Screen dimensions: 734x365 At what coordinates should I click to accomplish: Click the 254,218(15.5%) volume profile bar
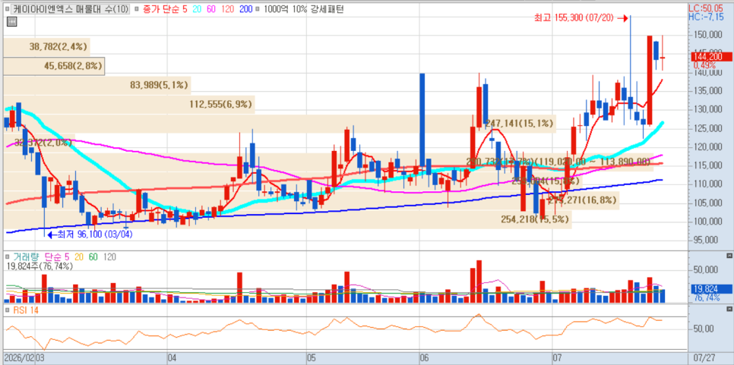click(x=288, y=219)
